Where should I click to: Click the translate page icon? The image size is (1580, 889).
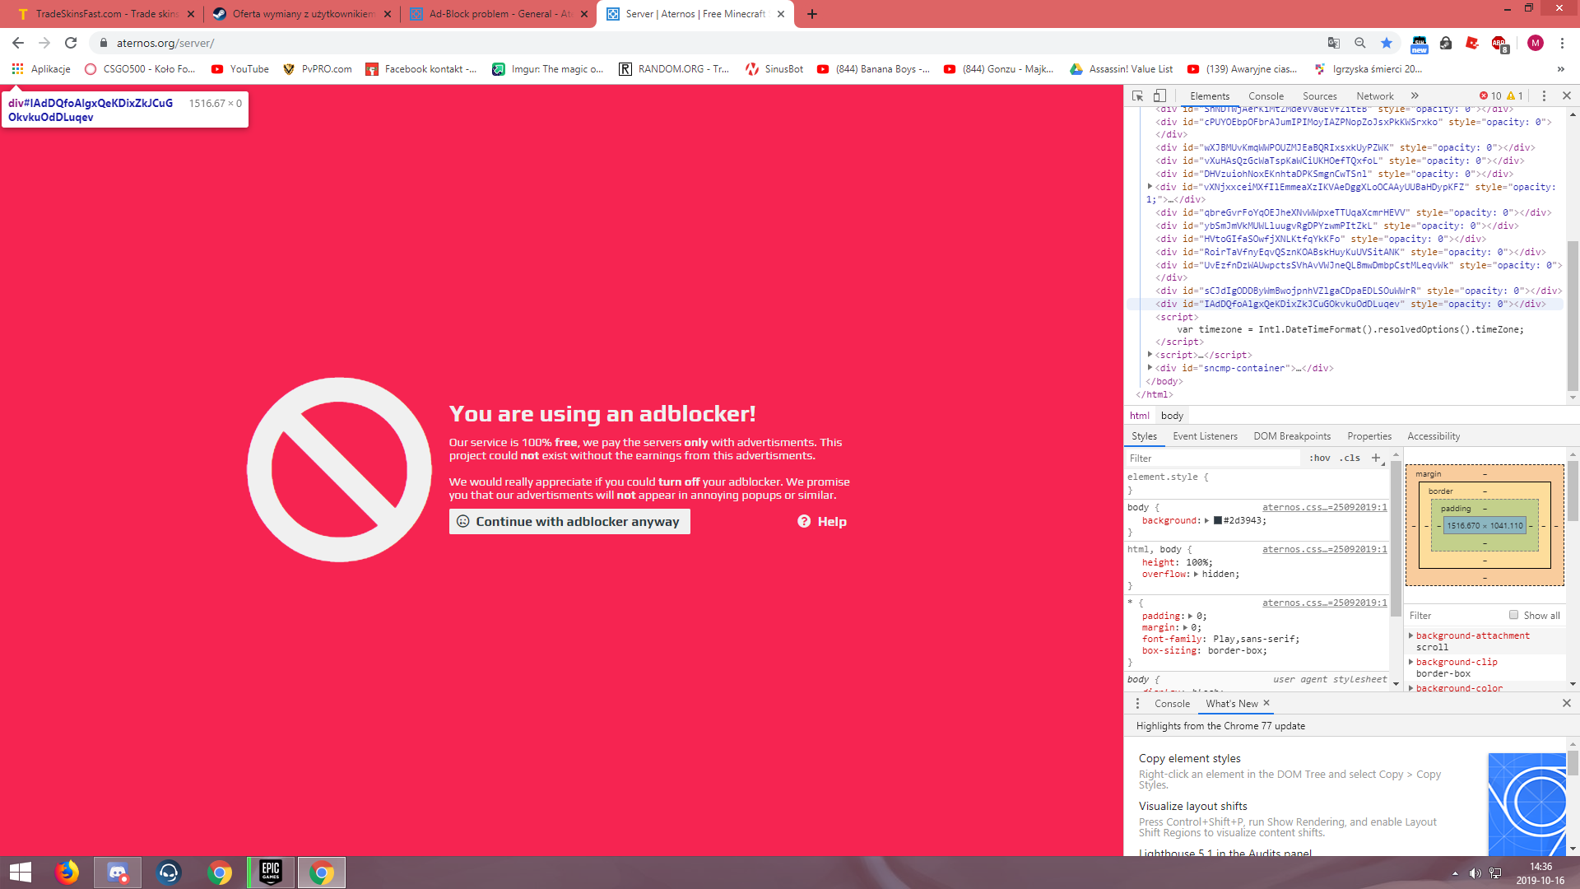pos(1334,43)
